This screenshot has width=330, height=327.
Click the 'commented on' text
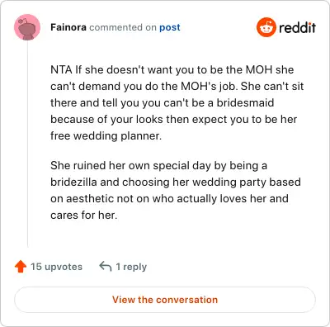pyautogui.click(x=123, y=27)
